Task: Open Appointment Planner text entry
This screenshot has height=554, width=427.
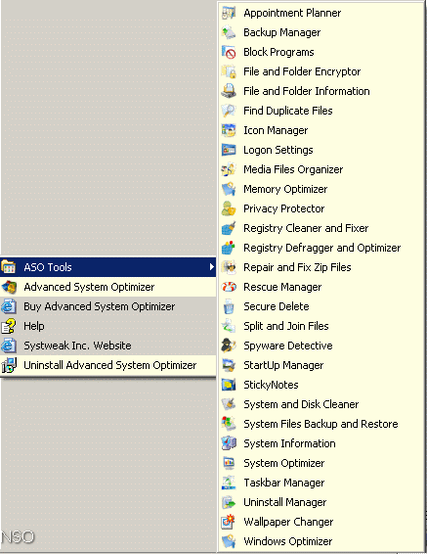Action: coord(292,13)
